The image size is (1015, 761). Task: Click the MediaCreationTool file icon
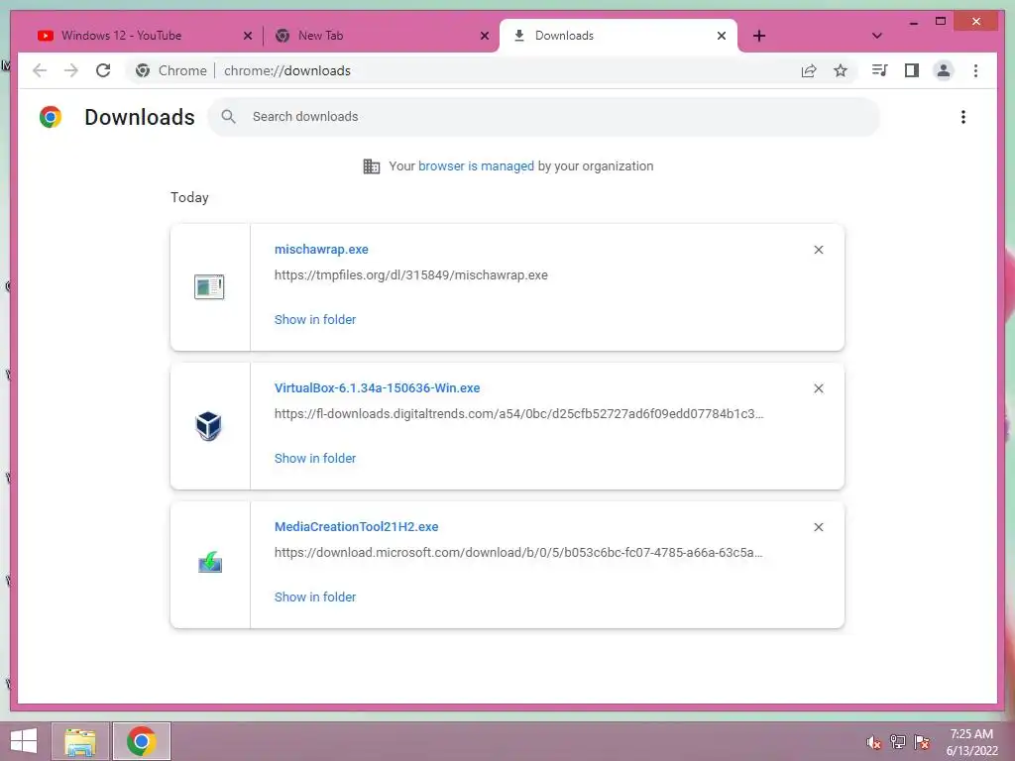pos(210,563)
